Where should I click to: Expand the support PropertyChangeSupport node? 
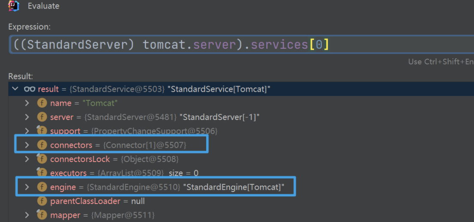click(27, 131)
